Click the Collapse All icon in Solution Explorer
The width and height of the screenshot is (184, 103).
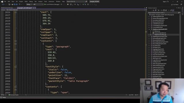pyautogui.click(x=164, y=10)
